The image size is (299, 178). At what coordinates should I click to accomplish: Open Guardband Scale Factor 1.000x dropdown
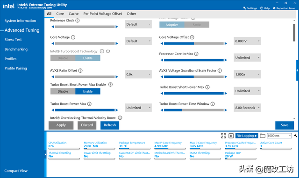click(247, 75)
